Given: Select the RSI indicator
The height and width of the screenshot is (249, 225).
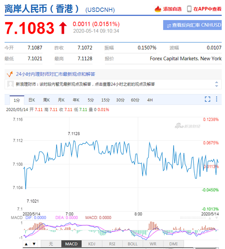Looking at the screenshot, I should point(112,244).
